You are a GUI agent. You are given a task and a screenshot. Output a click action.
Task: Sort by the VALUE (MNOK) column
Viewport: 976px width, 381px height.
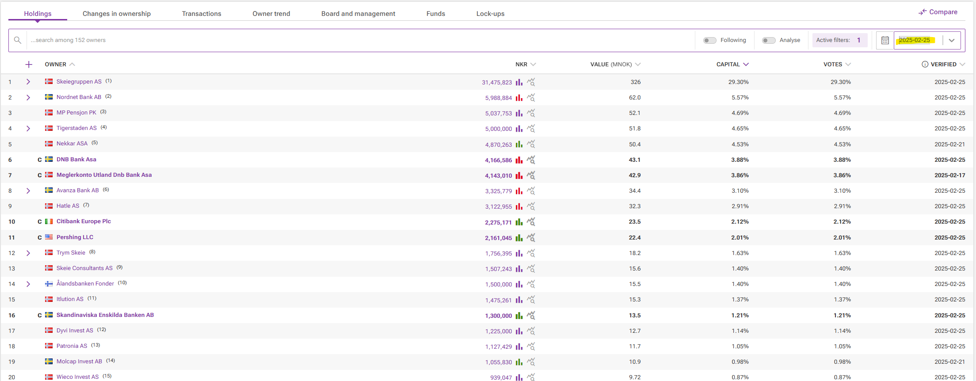click(615, 65)
